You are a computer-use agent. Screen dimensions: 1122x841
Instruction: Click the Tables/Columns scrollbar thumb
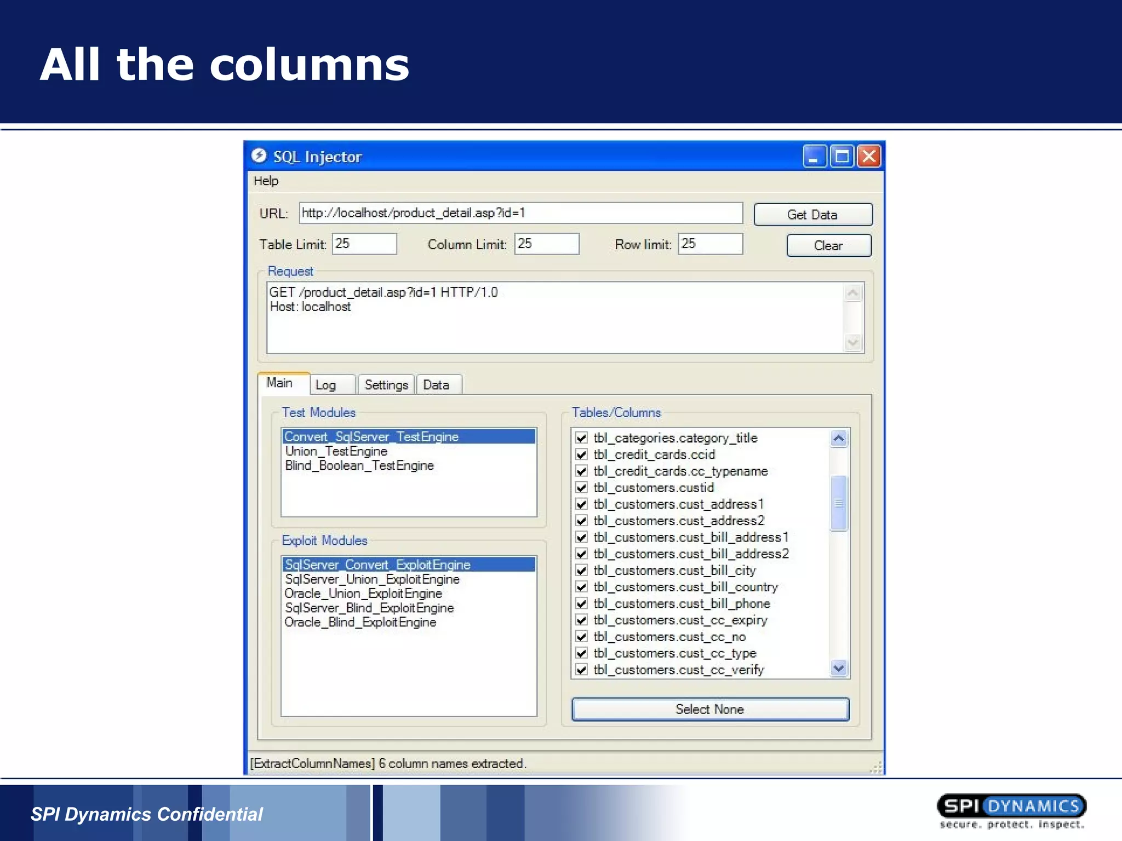tap(839, 503)
